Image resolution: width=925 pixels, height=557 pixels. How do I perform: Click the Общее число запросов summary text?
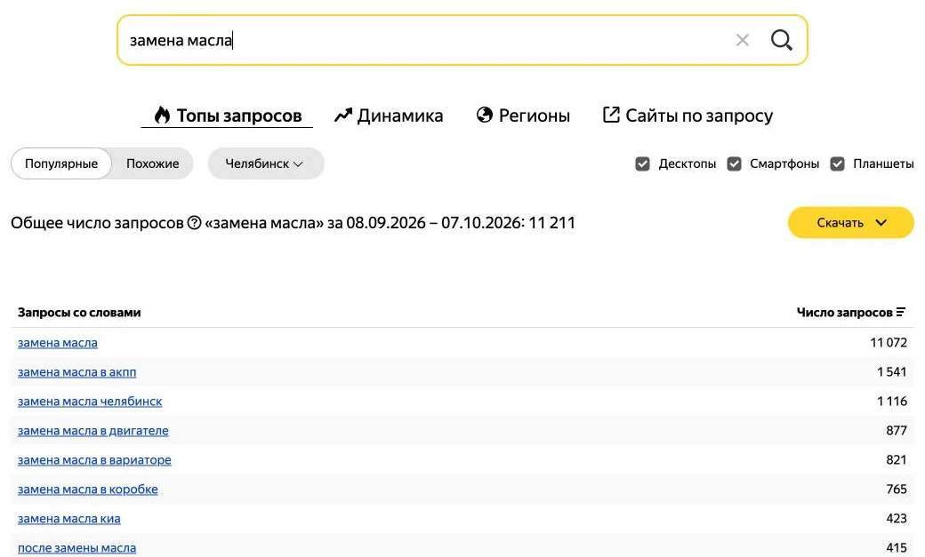[x=294, y=223]
